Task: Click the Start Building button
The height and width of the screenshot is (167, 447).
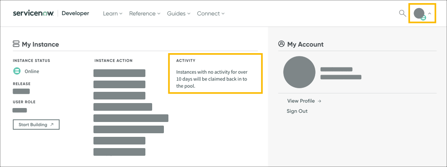Action: 36,125
